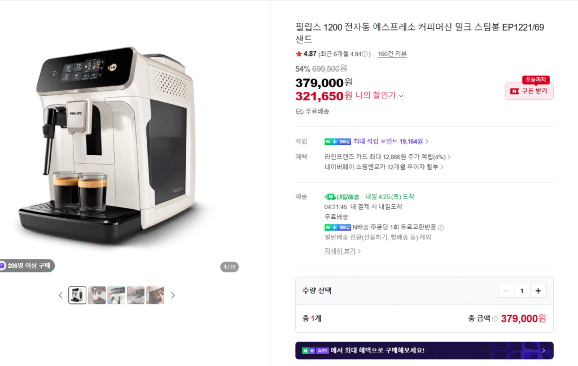Click the info icon next to 무료교환반품
578x366 pixels.
coord(441,227)
